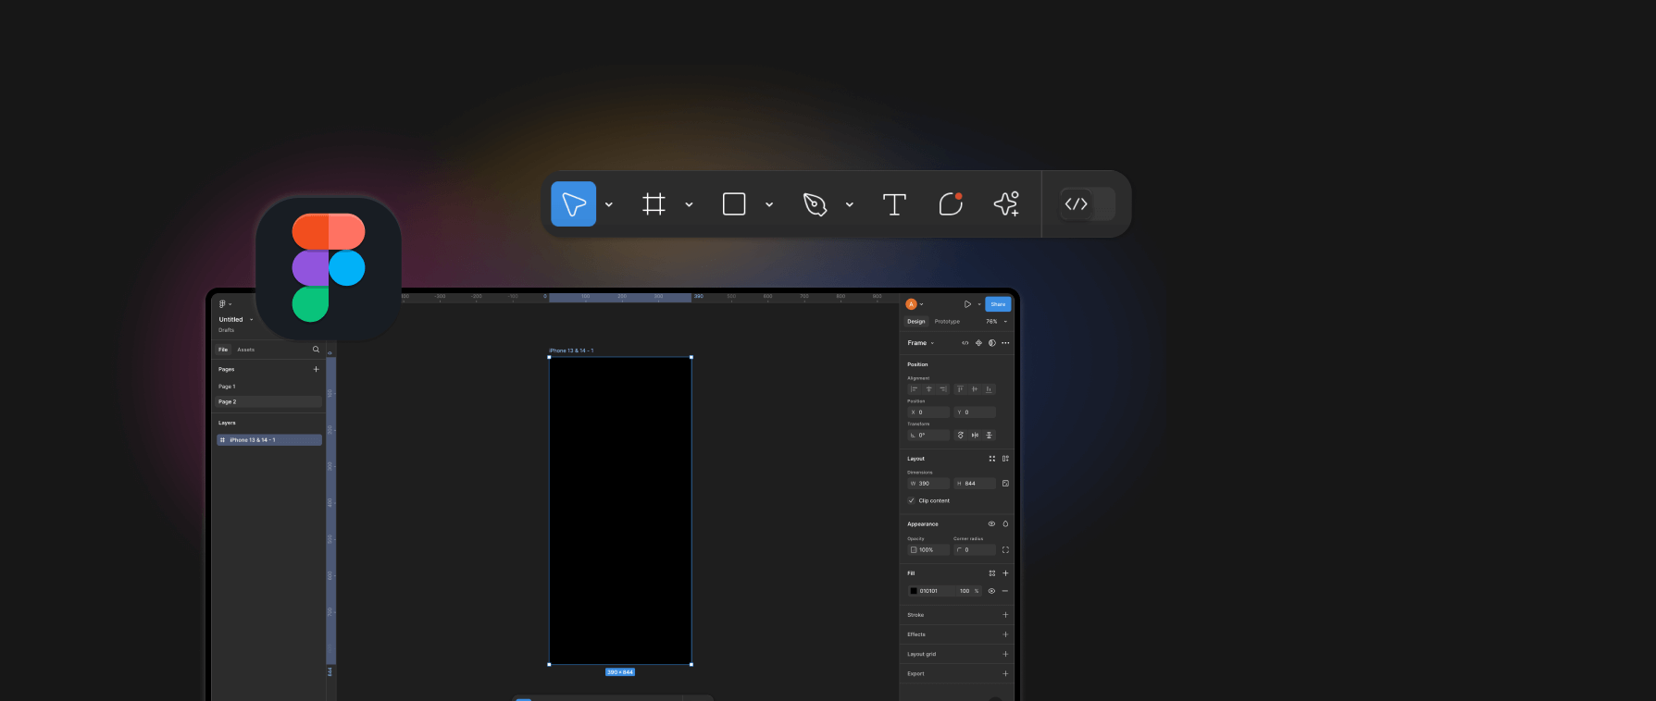Remove the fill with minus icon
The width and height of the screenshot is (1656, 701).
(1005, 591)
